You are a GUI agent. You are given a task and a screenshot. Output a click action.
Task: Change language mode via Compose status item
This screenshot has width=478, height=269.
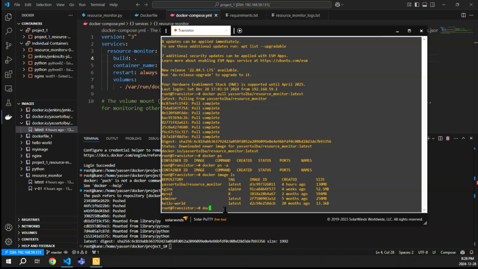click(448, 252)
